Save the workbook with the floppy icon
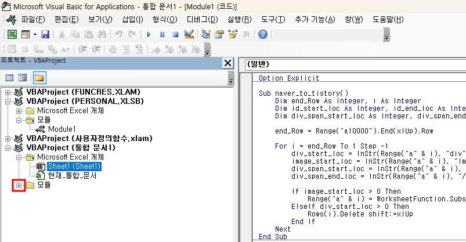 45,34
